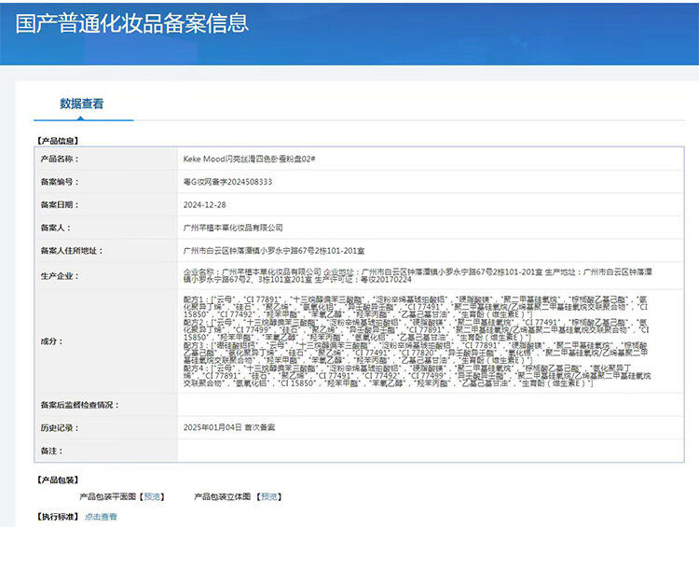The width and height of the screenshot is (699, 570).
Task: Click the 产品包装立体图 label
Action: click(223, 496)
